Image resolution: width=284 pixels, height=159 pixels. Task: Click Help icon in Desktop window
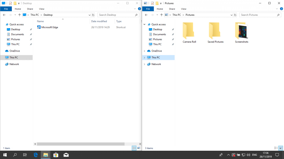pyautogui.click(x=139, y=9)
